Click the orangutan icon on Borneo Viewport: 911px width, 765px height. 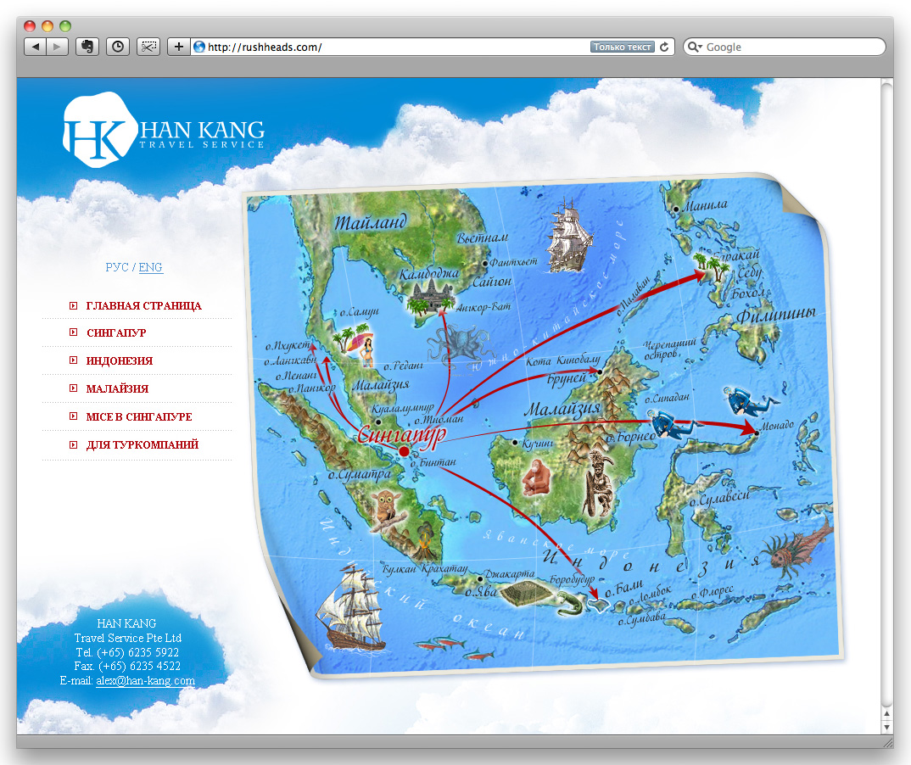536,477
